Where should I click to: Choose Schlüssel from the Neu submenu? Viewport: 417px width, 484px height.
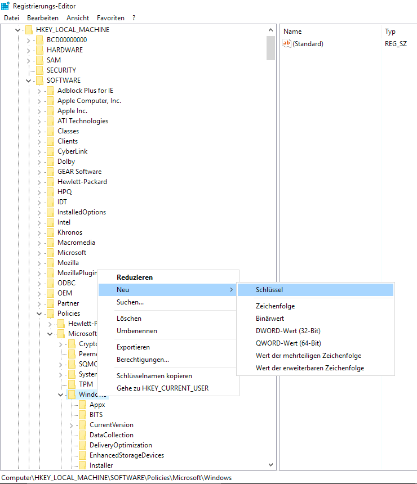click(269, 290)
